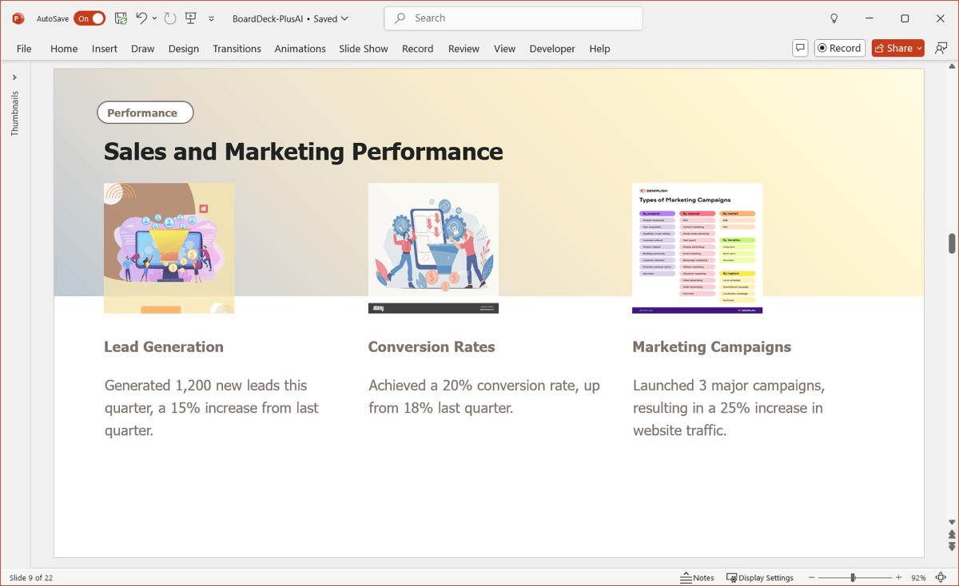Click the Share button
The width and height of the screenshot is (959, 586).
[897, 48]
